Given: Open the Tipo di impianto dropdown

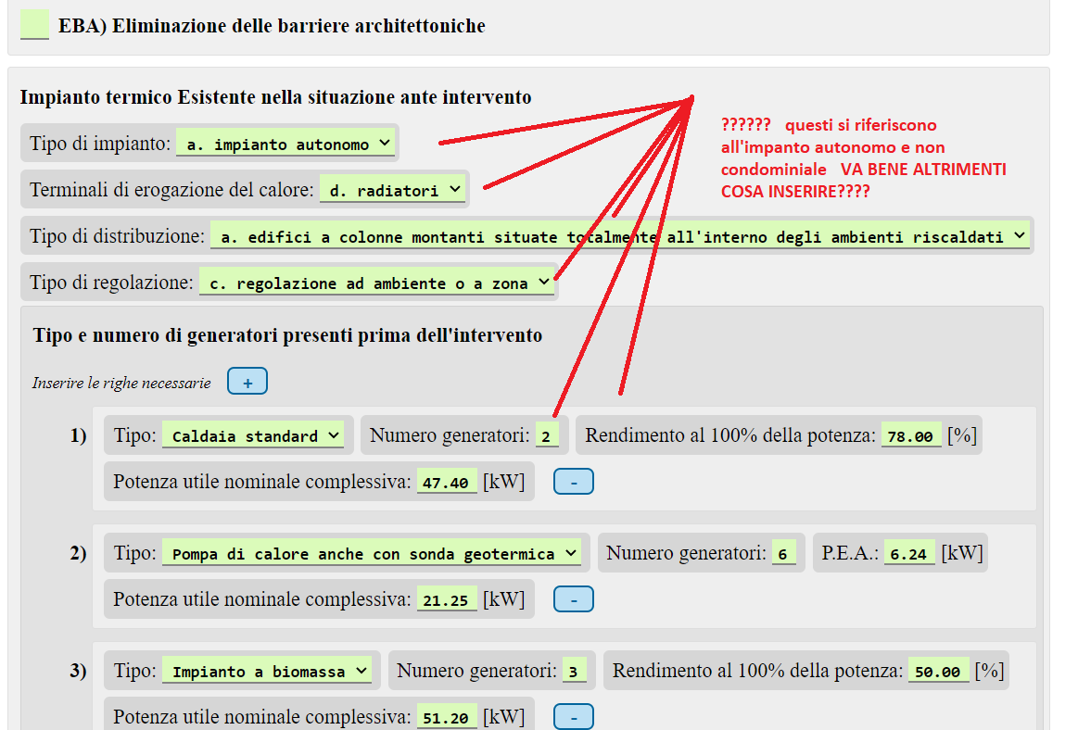Looking at the screenshot, I should click(285, 144).
